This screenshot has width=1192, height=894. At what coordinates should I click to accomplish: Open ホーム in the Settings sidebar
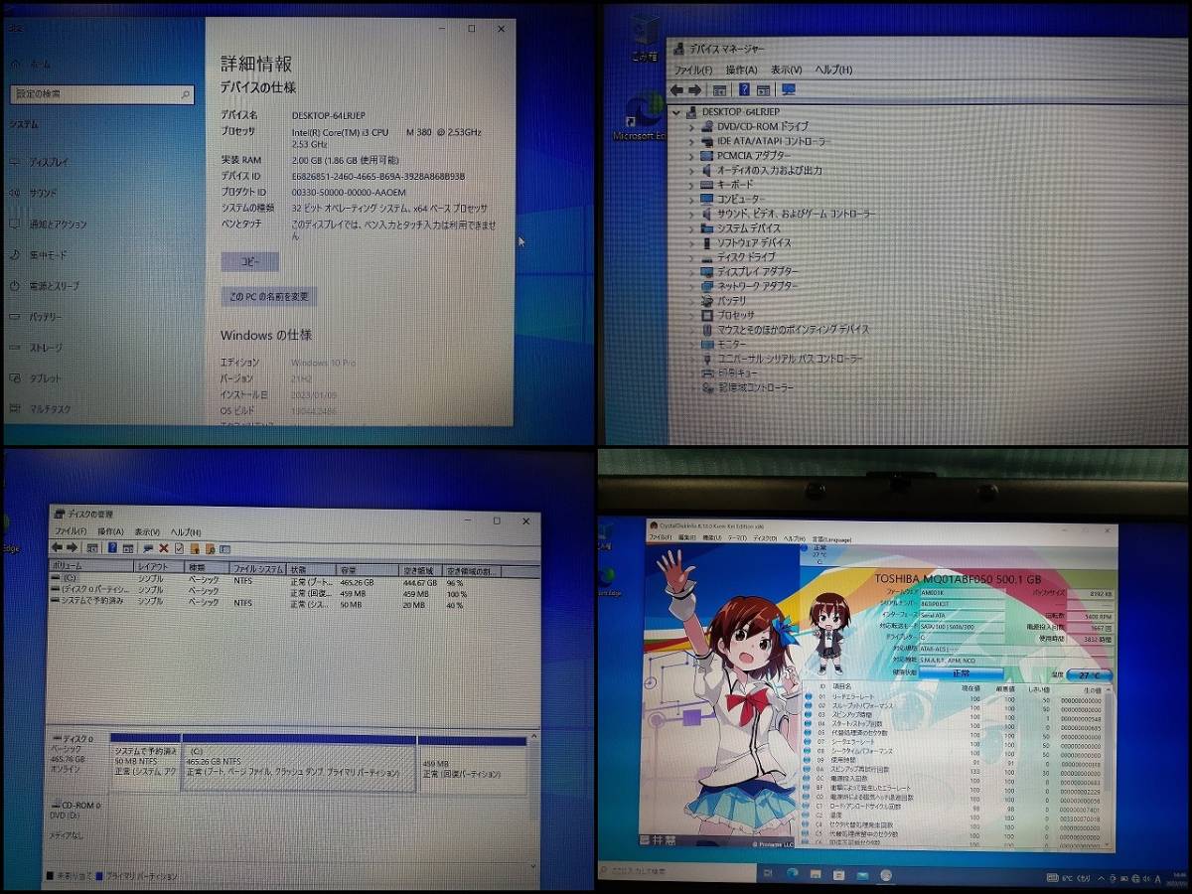point(32,63)
